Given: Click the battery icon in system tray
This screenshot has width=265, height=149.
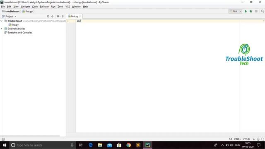Looking at the screenshot, I should tap(227, 145).
